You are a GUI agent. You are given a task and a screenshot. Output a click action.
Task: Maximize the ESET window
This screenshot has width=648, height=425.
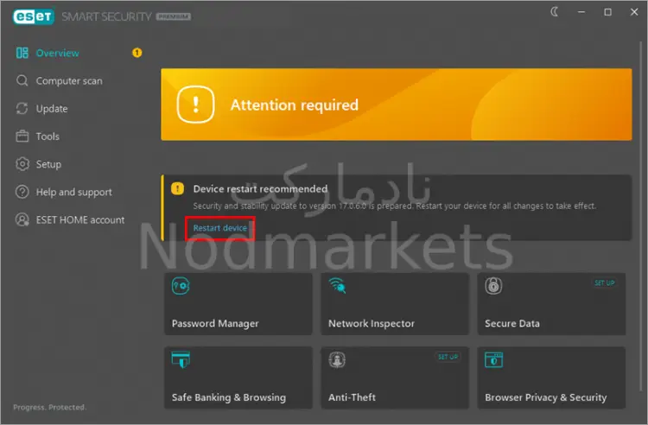point(607,12)
